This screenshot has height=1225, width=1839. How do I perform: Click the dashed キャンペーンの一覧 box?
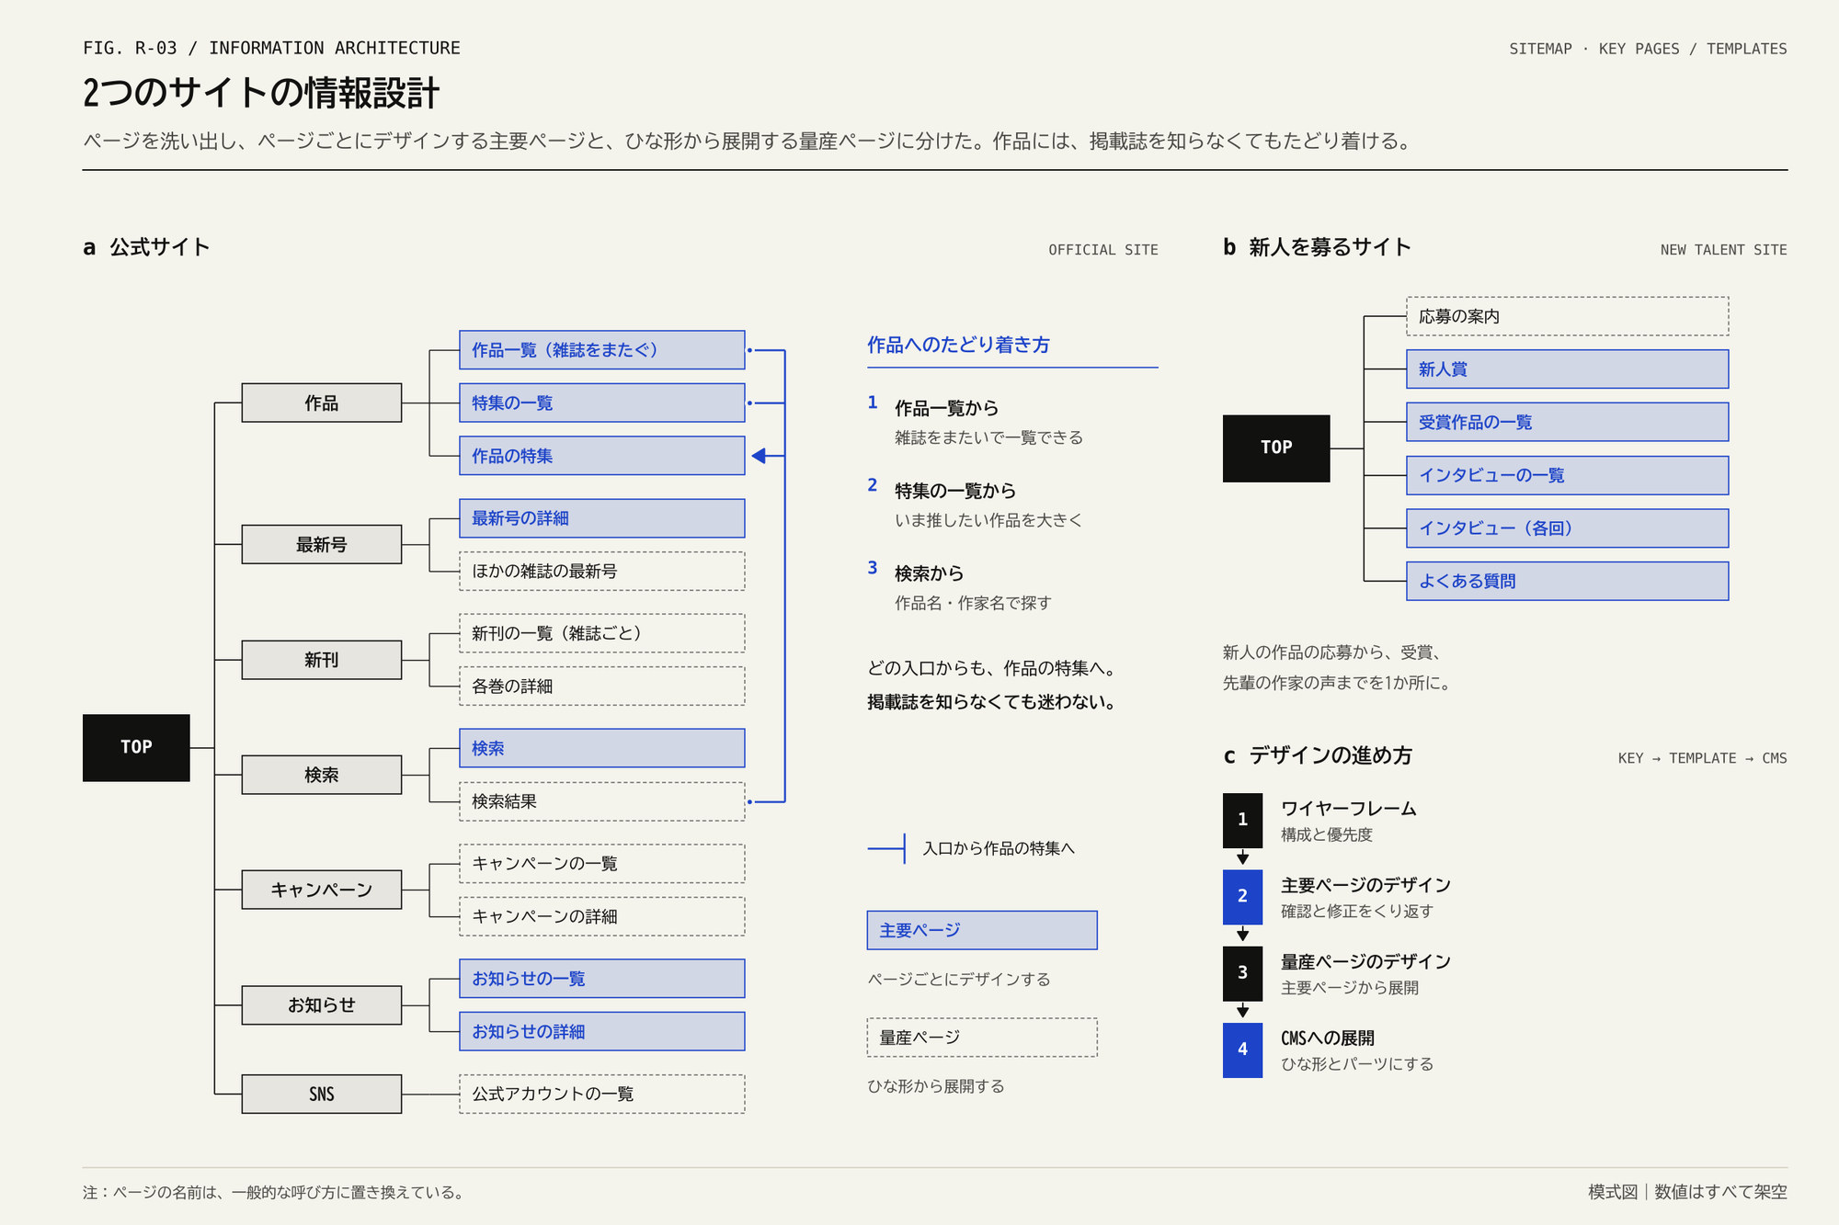coord(602,863)
